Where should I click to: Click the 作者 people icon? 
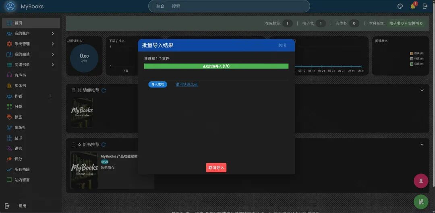(9, 96)
